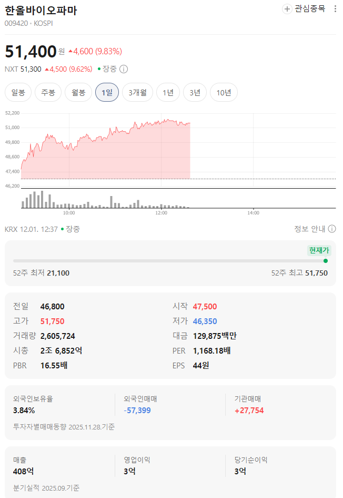Click the 46,200 price axis label
The height and width of the screenshot is (498, 343).
point(13,186)
